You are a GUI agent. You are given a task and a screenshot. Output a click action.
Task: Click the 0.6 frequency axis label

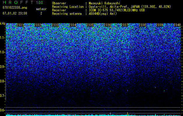2,110
